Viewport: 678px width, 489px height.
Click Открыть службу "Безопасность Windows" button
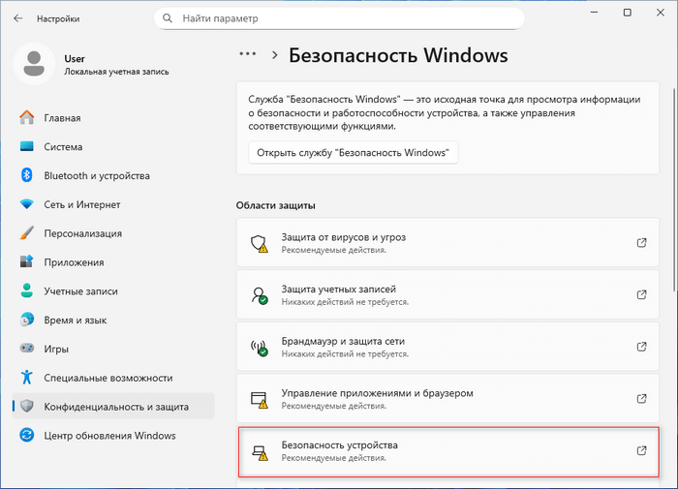353,153
